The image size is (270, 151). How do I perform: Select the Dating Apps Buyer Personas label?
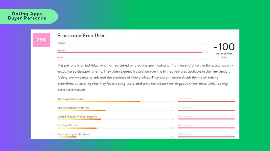(27, 16)
